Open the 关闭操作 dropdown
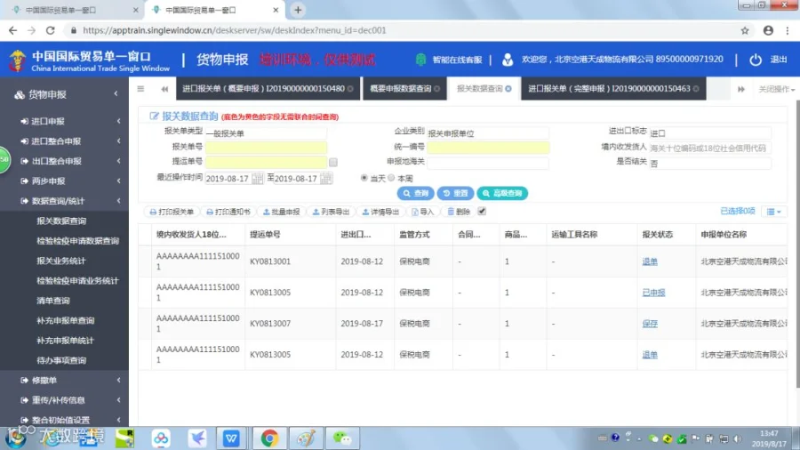The width and height of the screenshot is (800, 450). 777,89
